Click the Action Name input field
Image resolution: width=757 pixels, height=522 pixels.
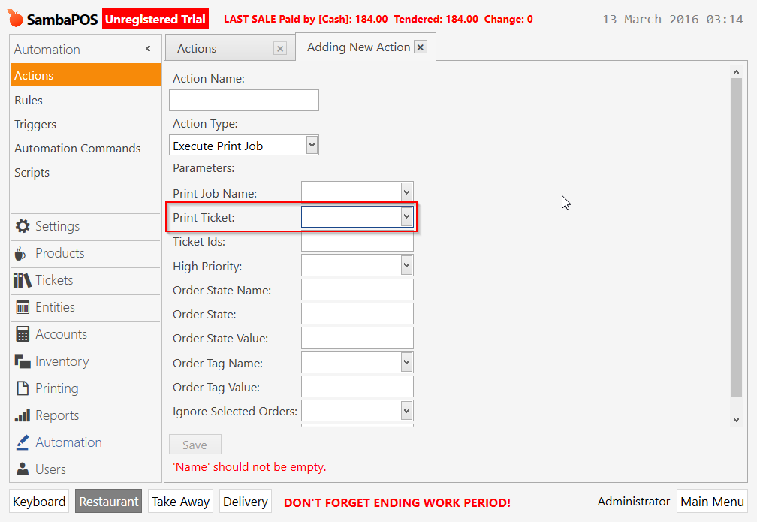point(244,100)
